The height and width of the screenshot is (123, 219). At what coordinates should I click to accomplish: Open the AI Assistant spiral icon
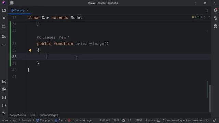point(215,18)
